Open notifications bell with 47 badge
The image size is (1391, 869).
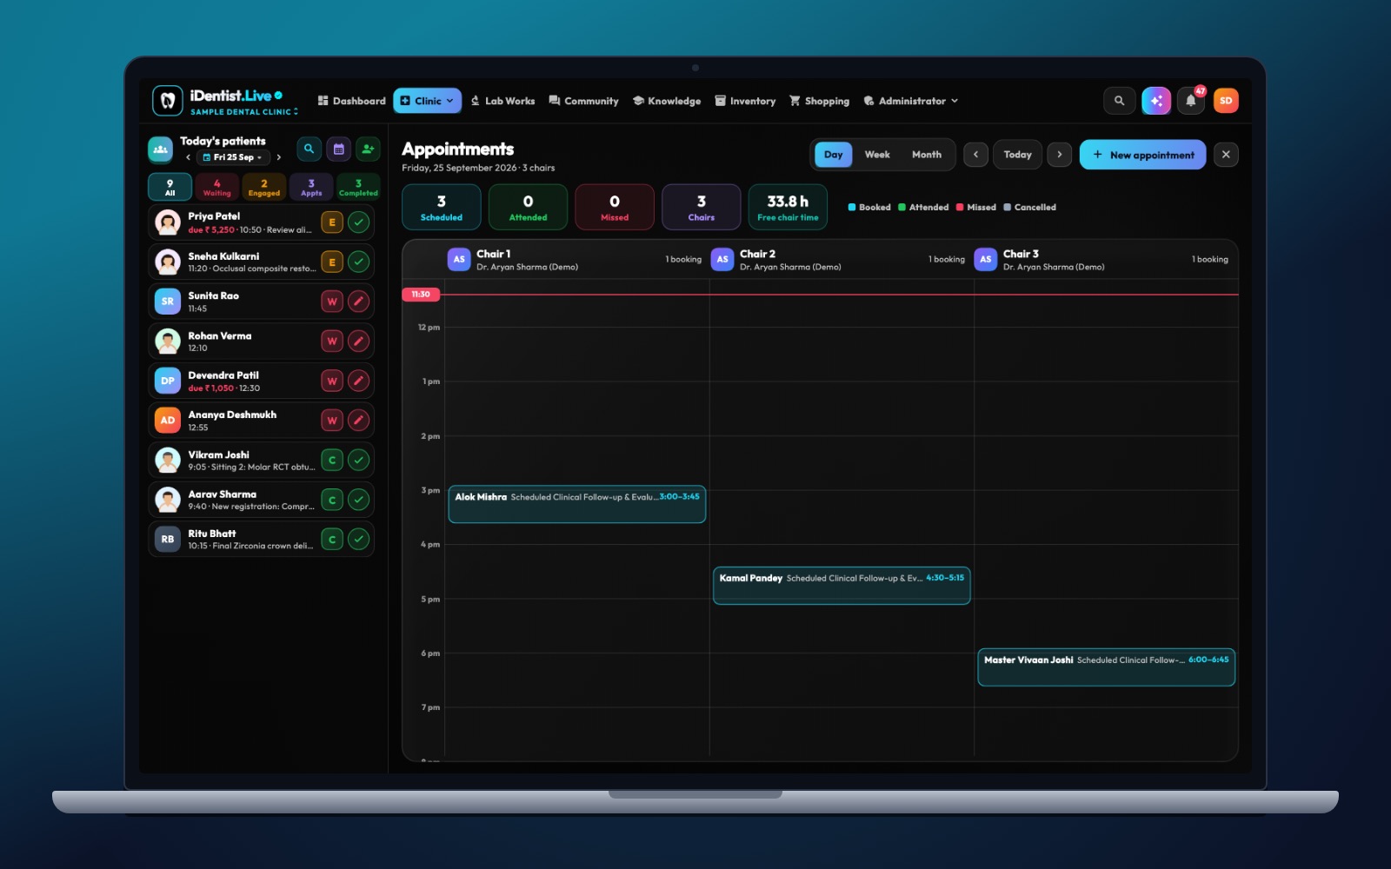point(1191,101)
